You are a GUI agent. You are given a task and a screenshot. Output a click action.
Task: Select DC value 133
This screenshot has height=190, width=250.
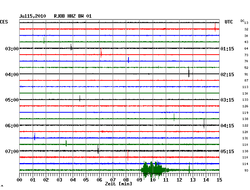click(x=245, y=100)
